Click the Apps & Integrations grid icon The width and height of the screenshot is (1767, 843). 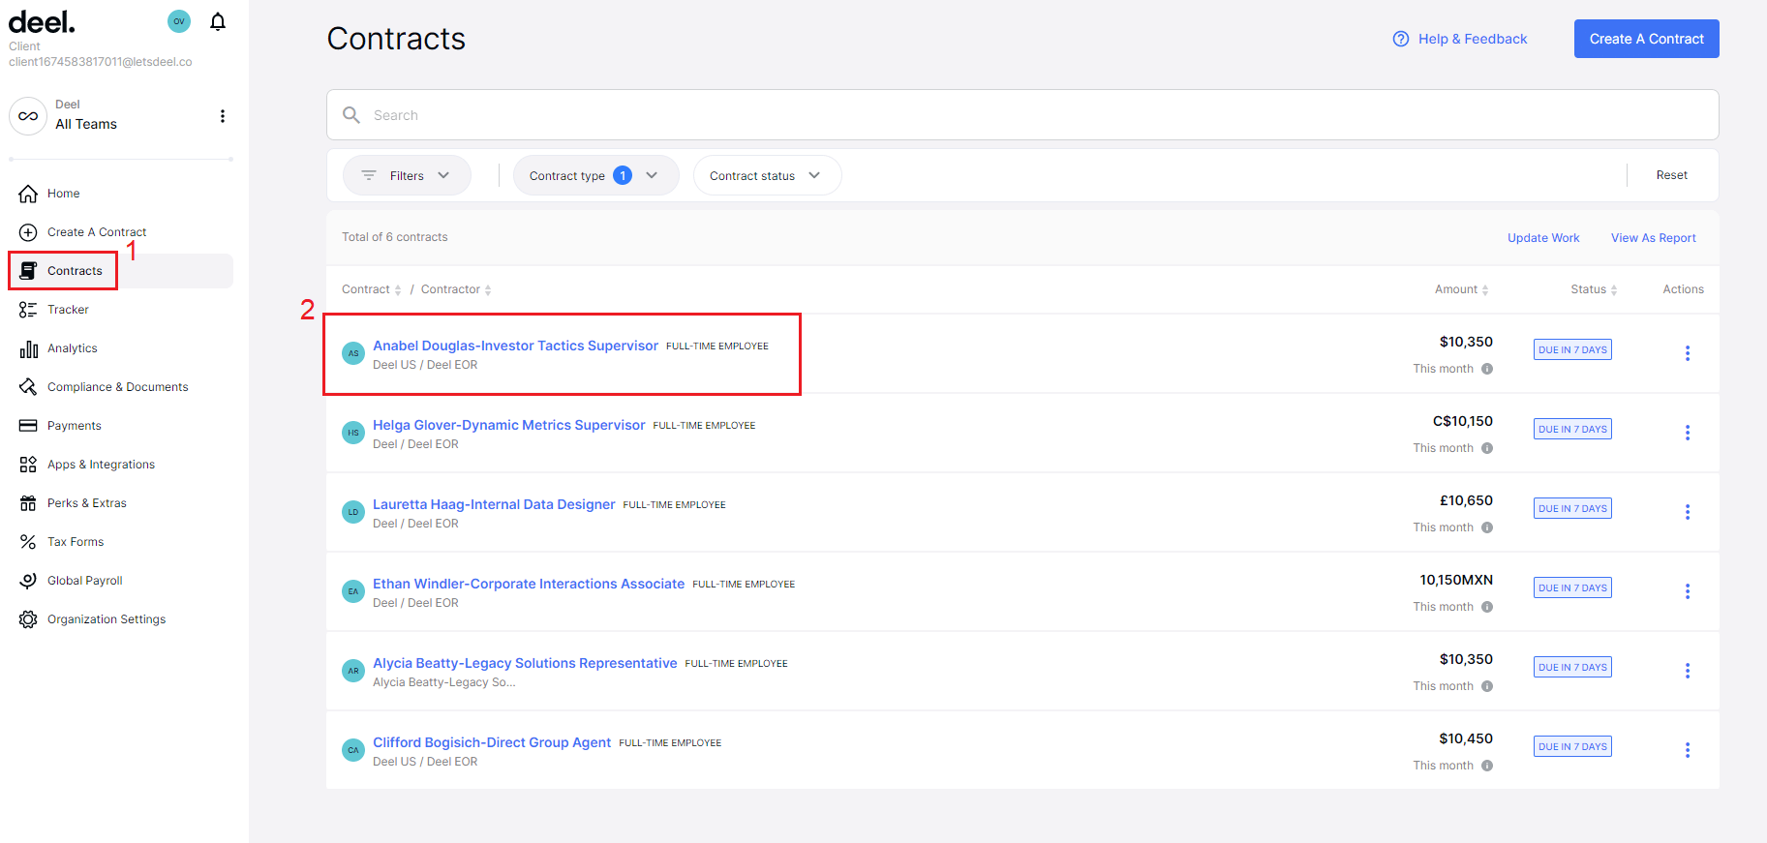[x=28, y=465]
